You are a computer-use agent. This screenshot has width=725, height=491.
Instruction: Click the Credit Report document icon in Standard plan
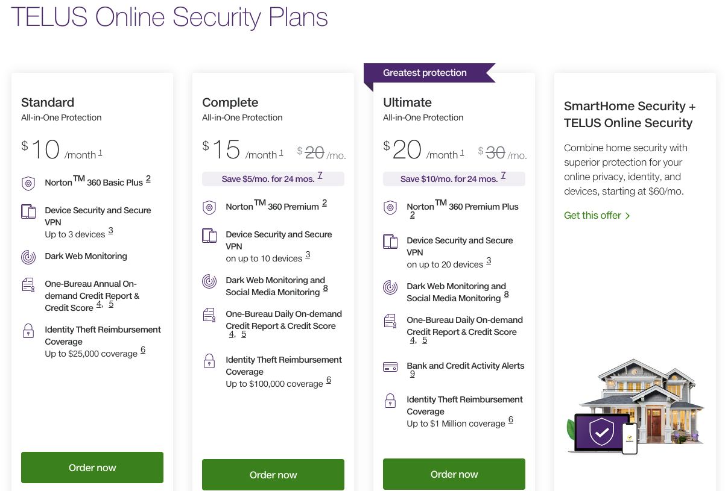(28, 286)
